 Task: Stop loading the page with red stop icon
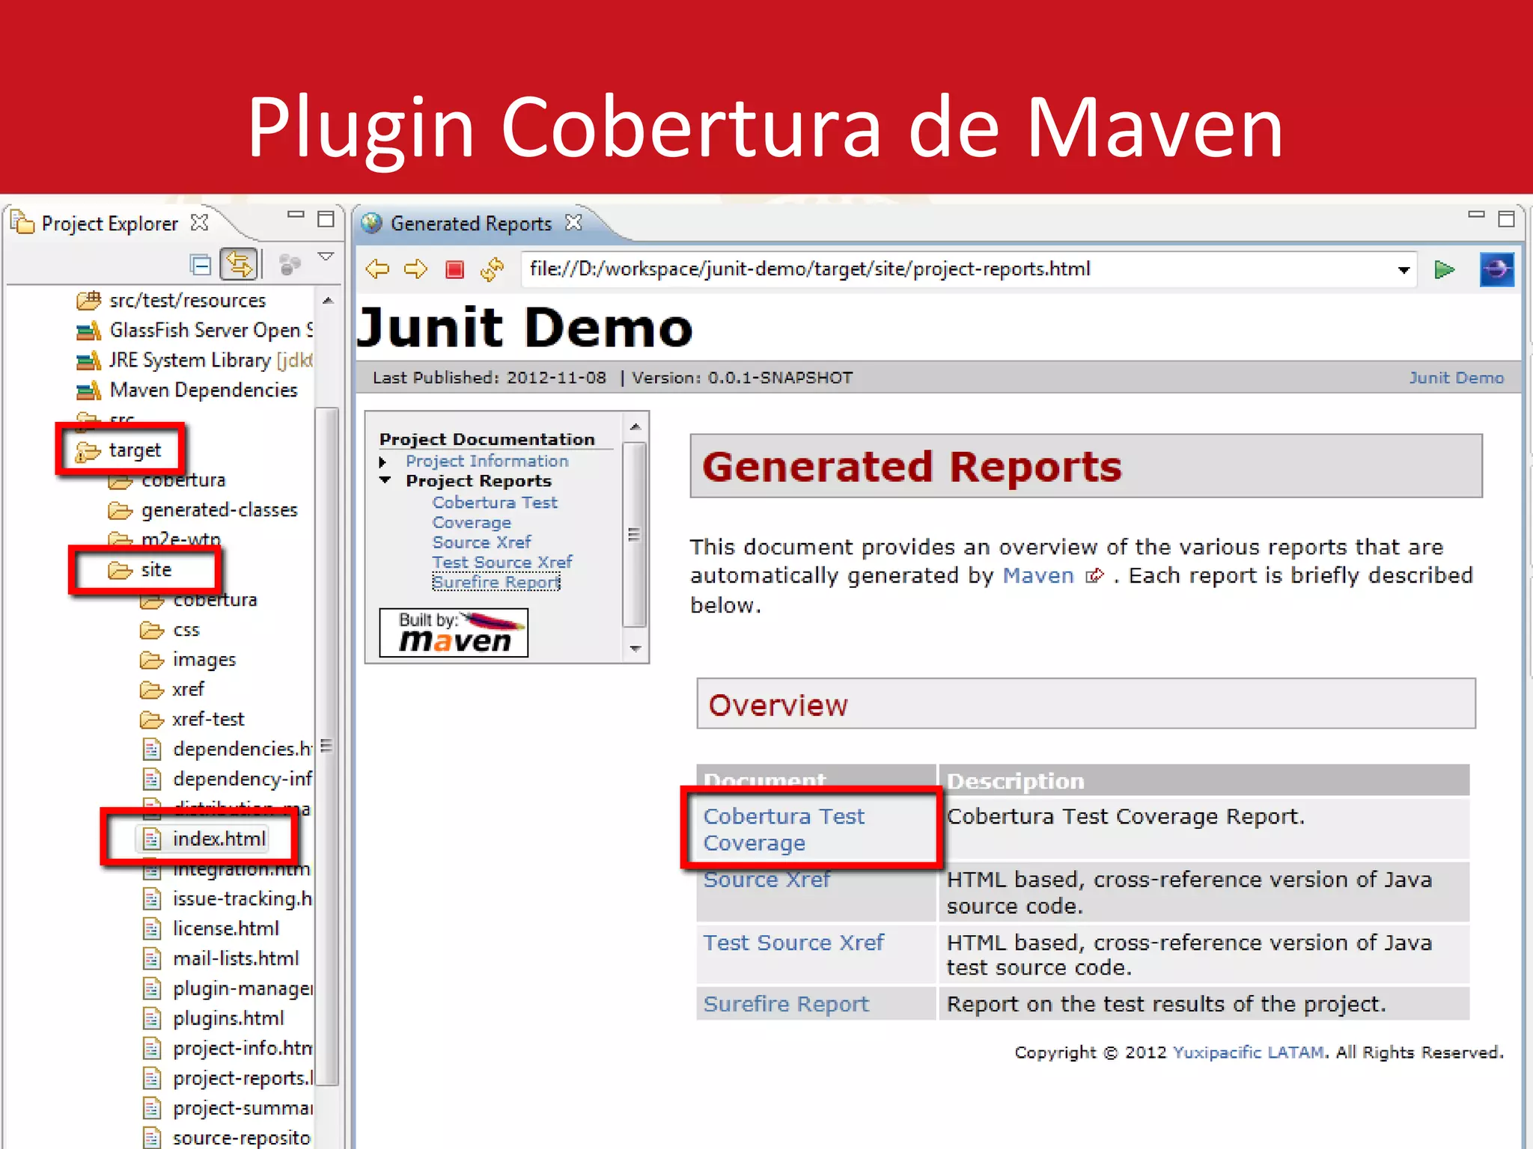click(454, 269)
